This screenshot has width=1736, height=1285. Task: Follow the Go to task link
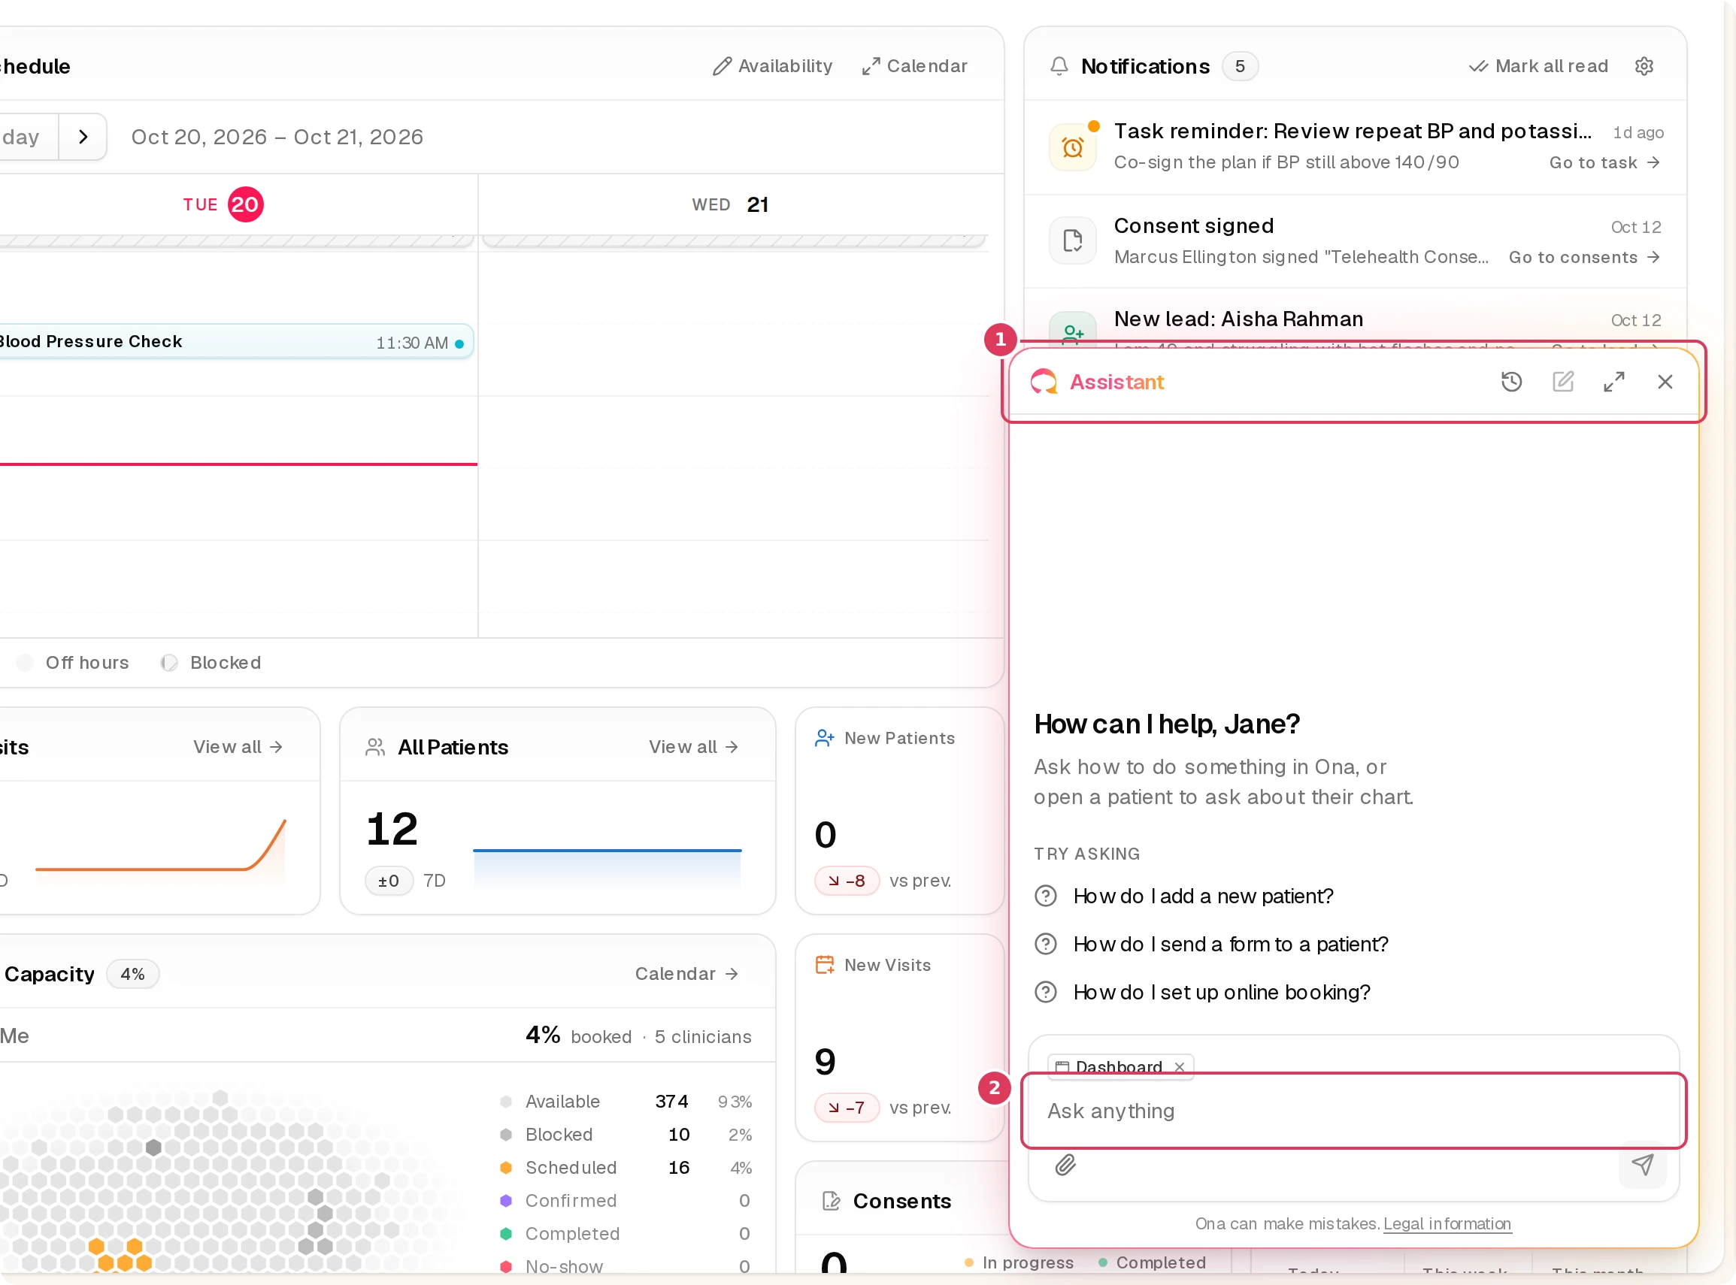click(1604, 162)
